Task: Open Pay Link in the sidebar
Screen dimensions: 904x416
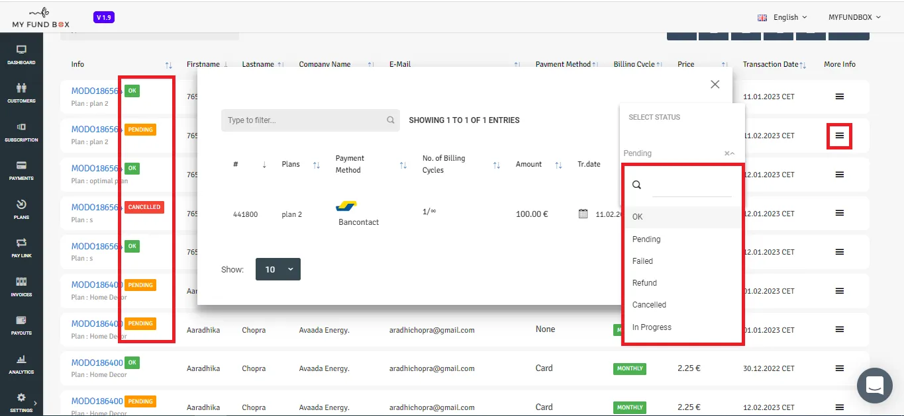Action: [21, 248]
